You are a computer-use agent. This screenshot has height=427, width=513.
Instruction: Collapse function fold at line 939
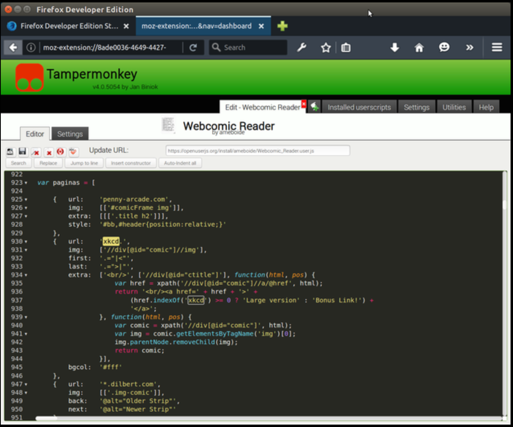click(26, 317)
